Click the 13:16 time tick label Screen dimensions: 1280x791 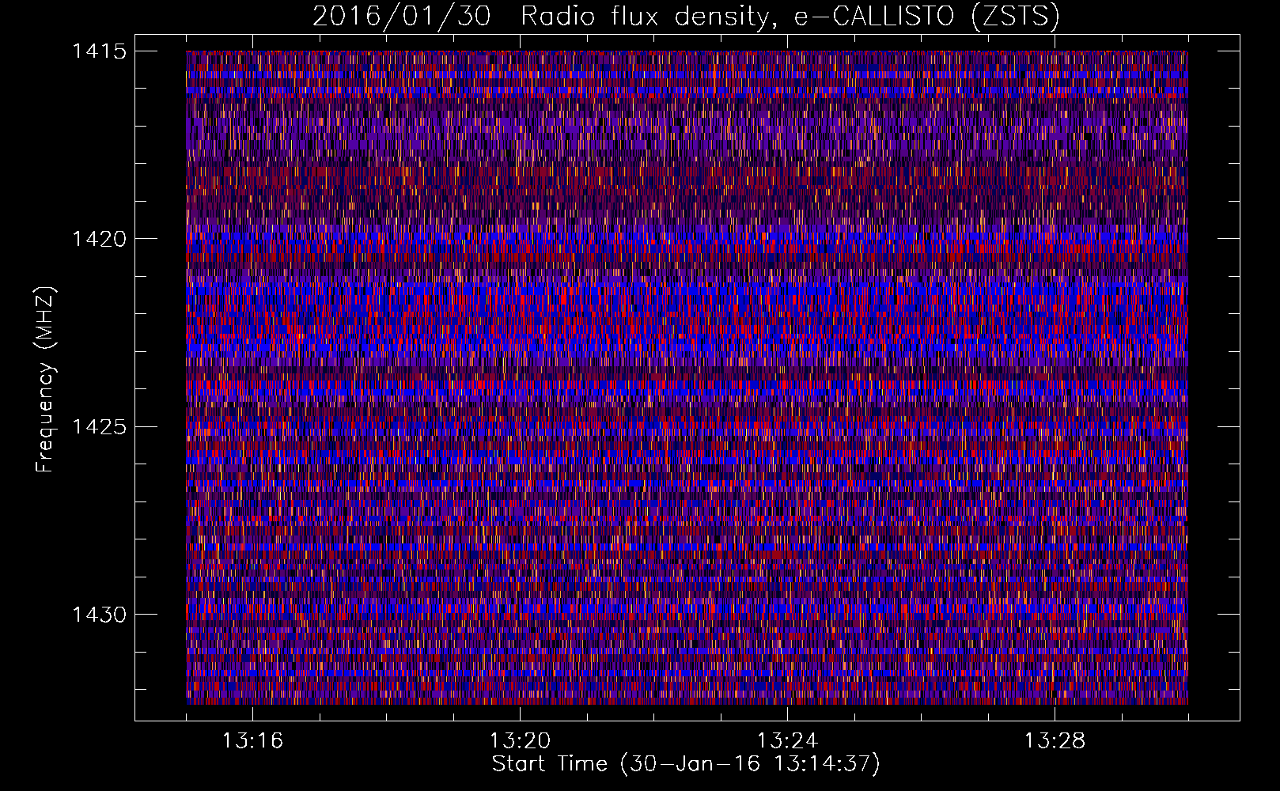252,741
